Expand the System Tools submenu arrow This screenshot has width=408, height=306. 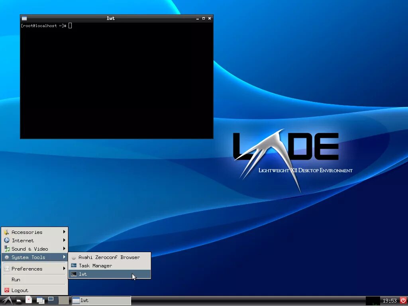64,257
